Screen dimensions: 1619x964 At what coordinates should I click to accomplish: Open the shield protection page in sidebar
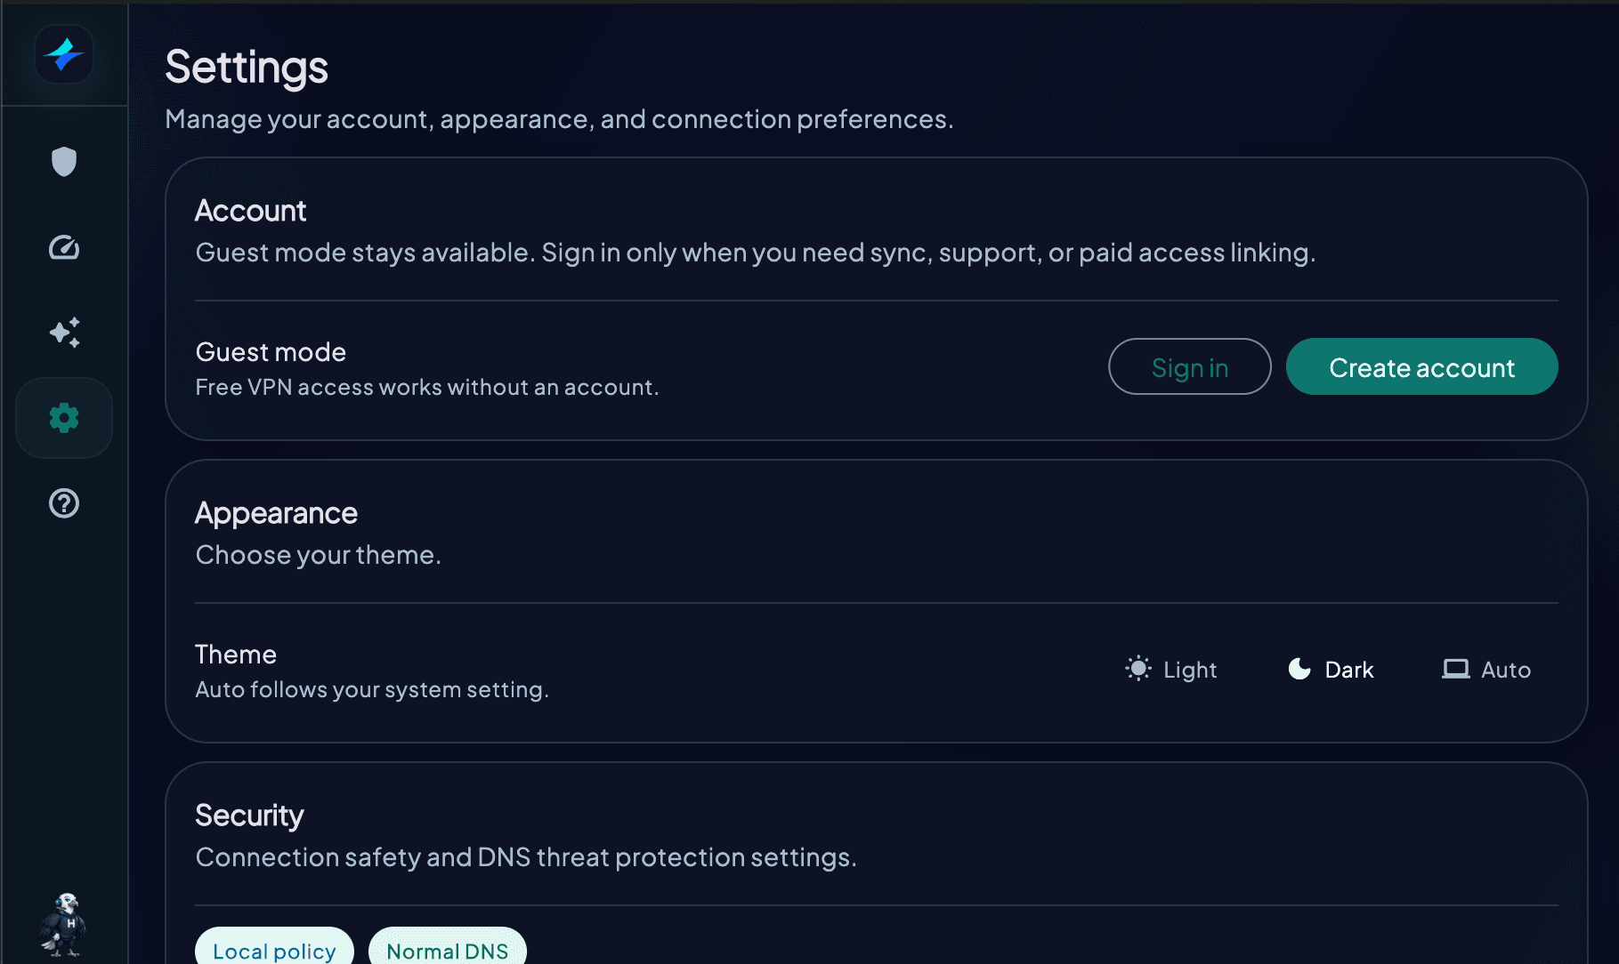64,162
